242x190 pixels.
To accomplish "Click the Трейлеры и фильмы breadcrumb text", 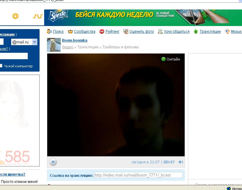I will click(x=121, y=47).
